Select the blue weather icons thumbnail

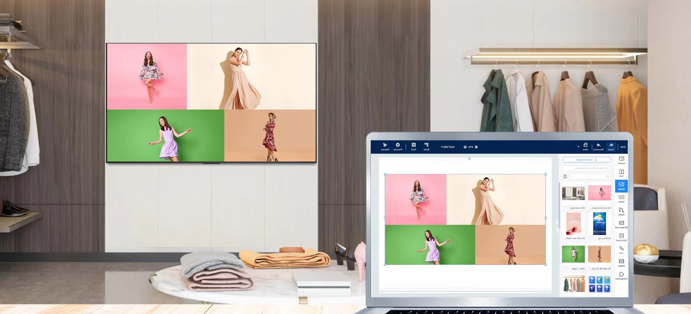pos(599,284)
